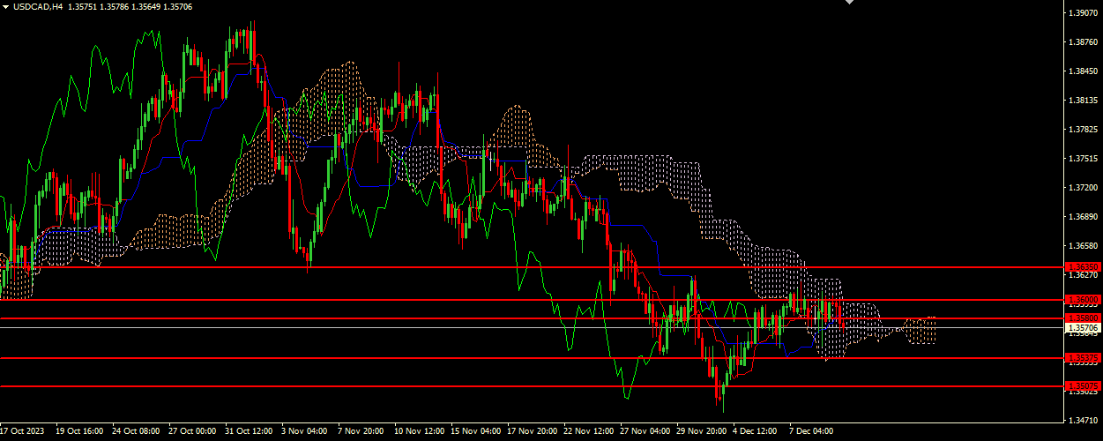Screen dimensions: 1103x441
Task: Click the 7 Dec 04:00 time label
Action: (x=811, y=432)
